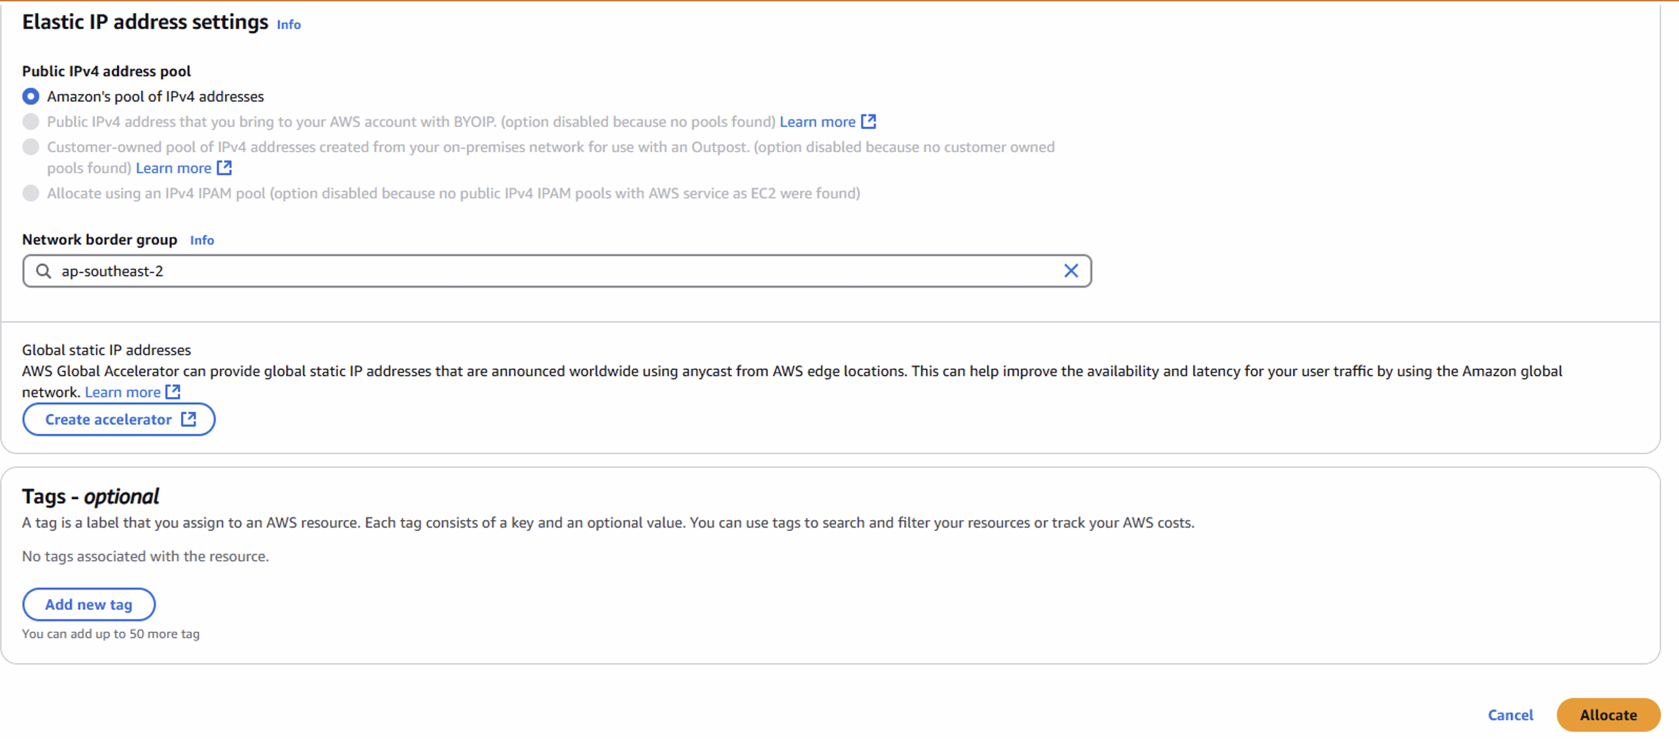Click the Add new tag button
Image resolution: width=1679 pixels, height=739 pixels.
pos(88,604)
